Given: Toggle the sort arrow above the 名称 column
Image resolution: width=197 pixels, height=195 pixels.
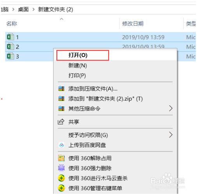Looking at the screenshot, I should coord(62,19).
